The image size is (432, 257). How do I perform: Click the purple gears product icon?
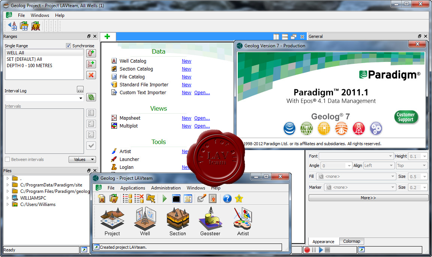[x=376, y=128]
